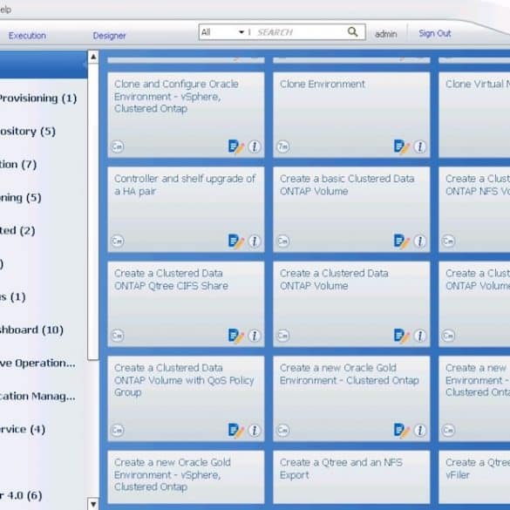Edit the Volume with QoS Policy Group workflow
The image size is (510, 510).
pos(235,431)
